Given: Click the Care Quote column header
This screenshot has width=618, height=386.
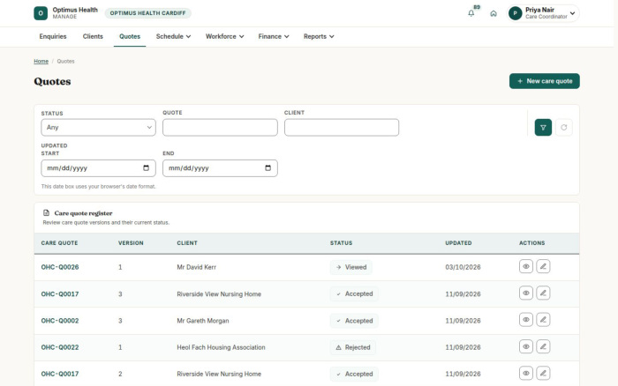Looking at the screenshot, I should [59, 243].
